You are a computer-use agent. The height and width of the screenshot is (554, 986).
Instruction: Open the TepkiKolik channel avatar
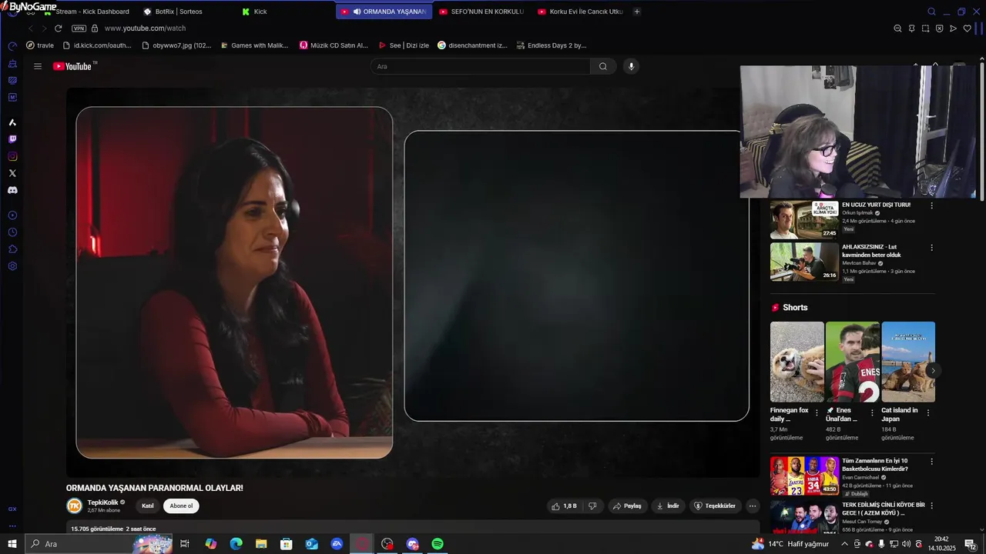(74, 506)
